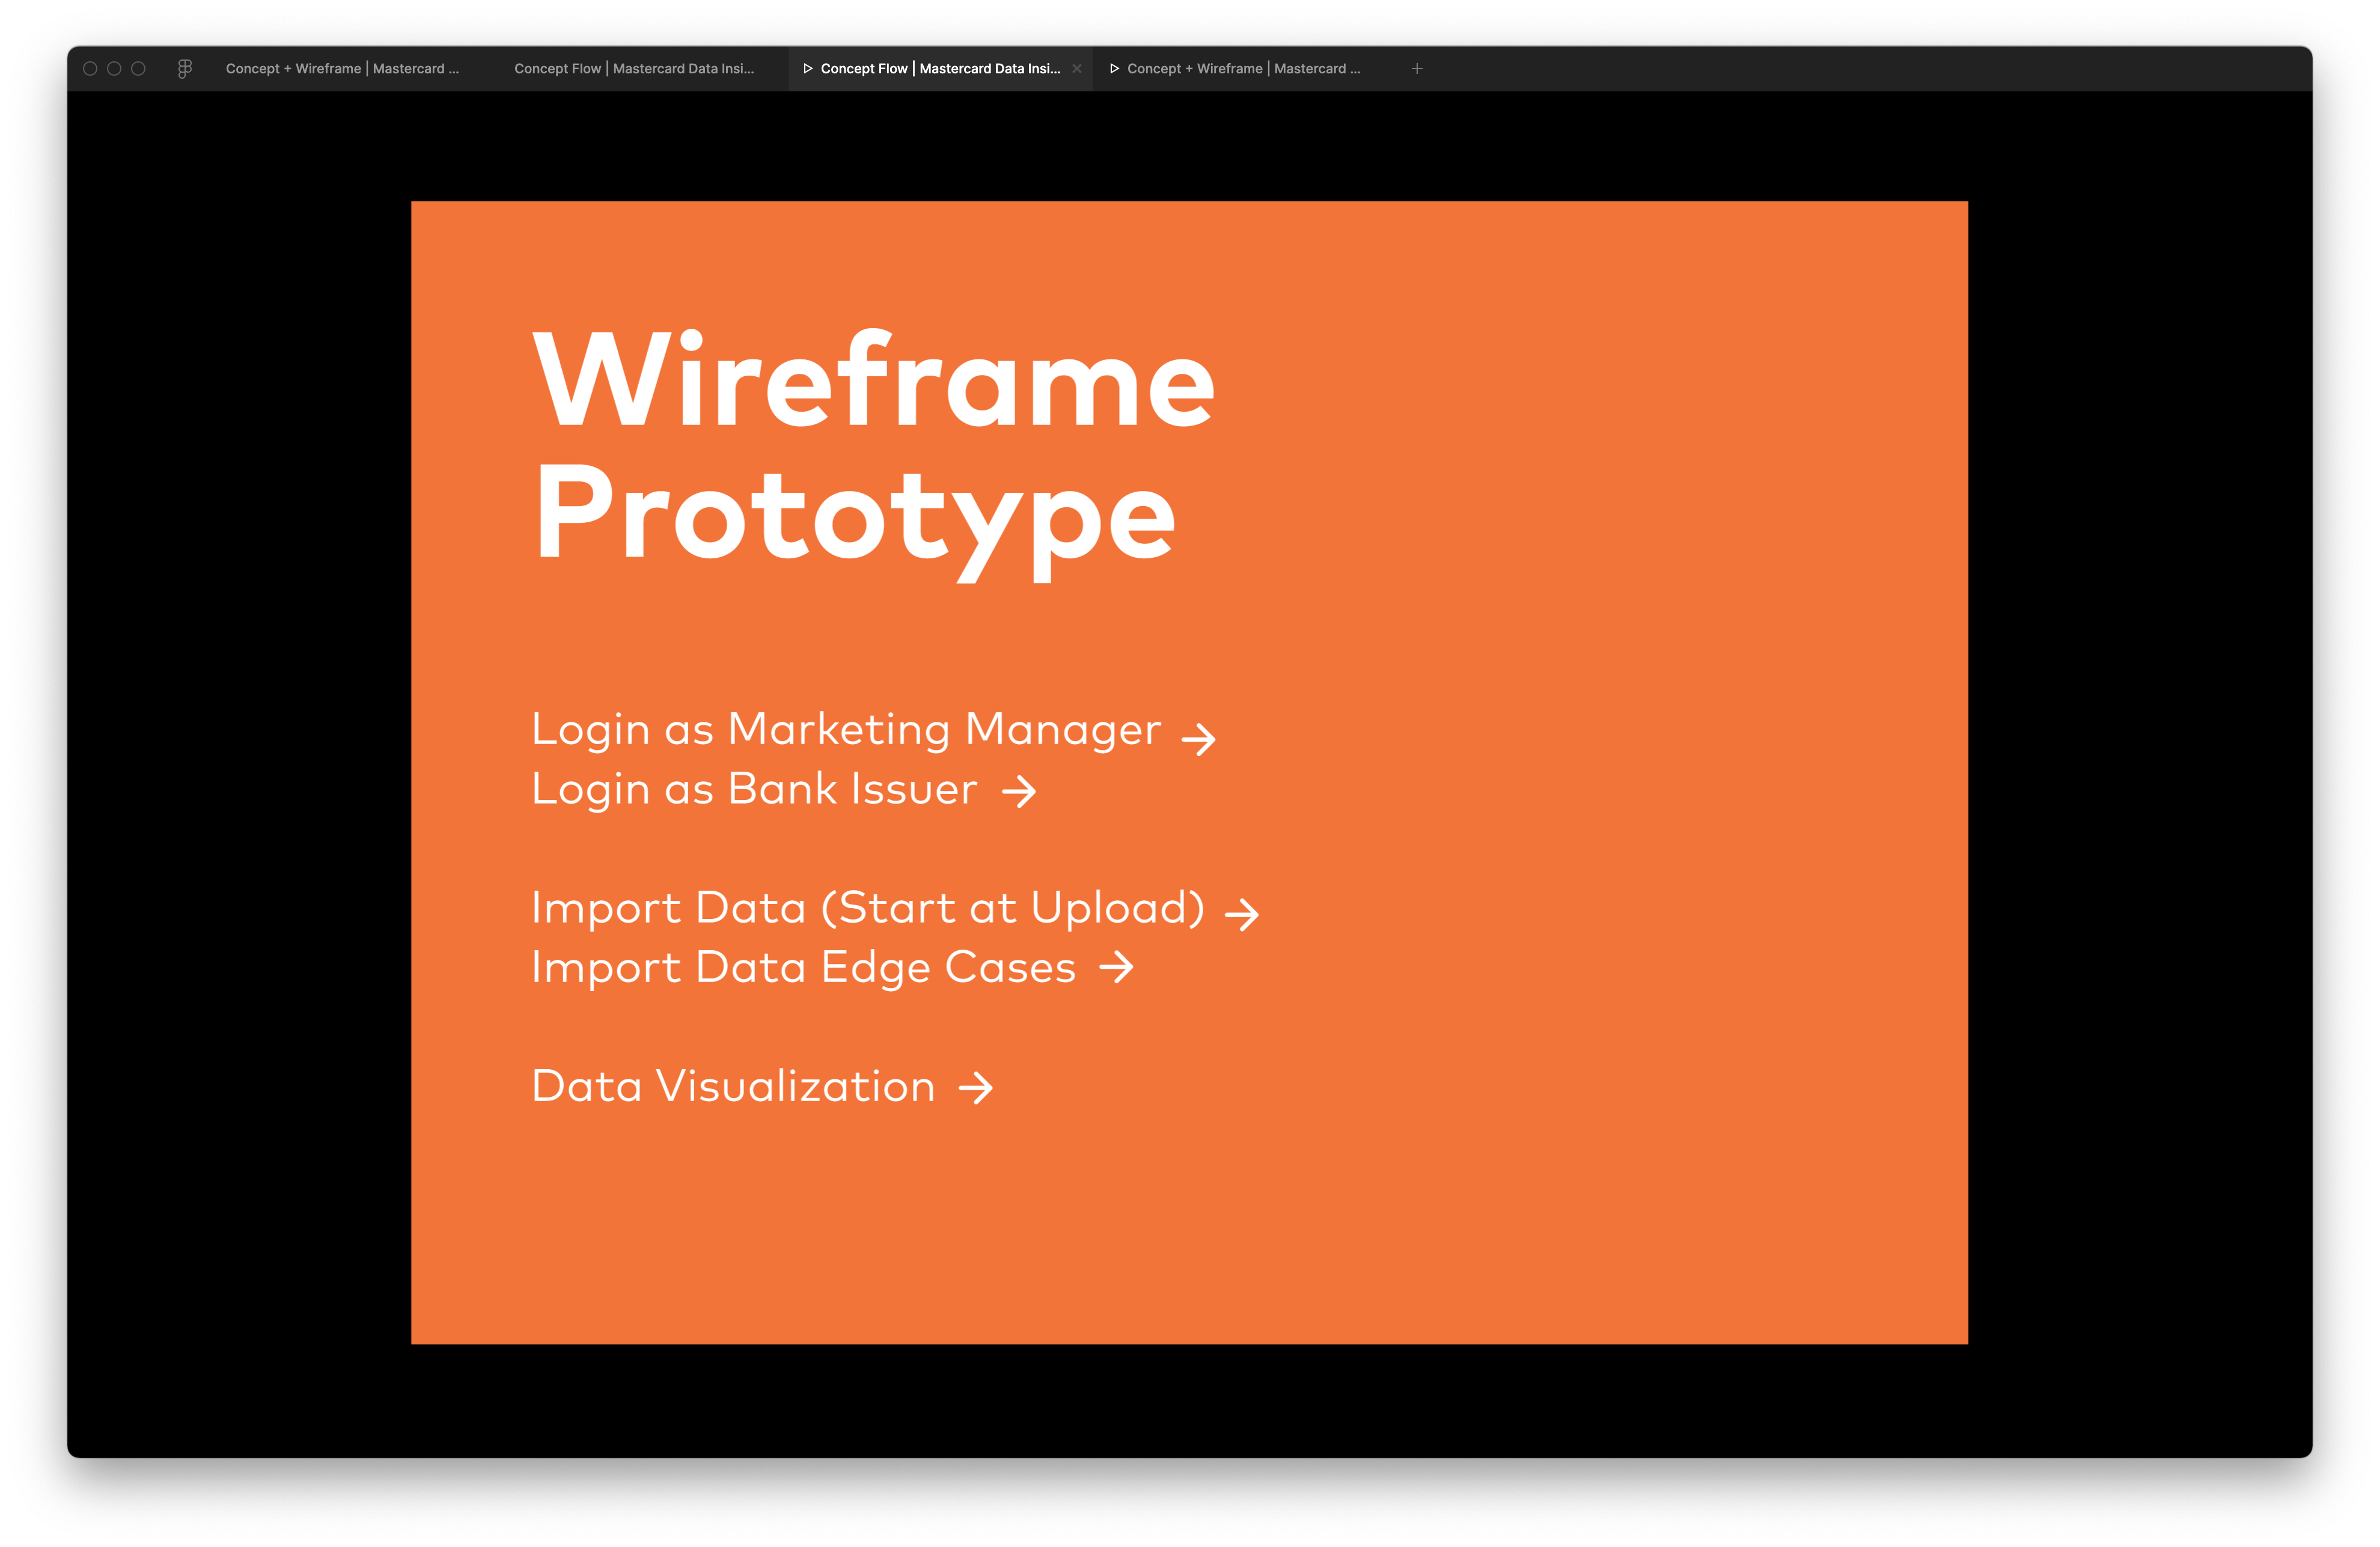Open the Figma home icon

[x=185, y=68]
